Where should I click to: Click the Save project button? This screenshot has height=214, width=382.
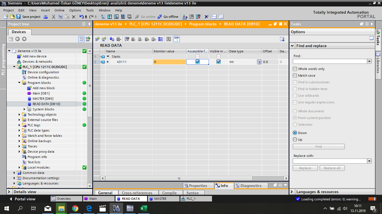coord(28,17)
